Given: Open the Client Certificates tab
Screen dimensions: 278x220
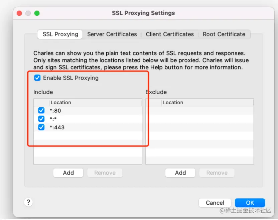Looking at the screenshot, I should point(170,34).
